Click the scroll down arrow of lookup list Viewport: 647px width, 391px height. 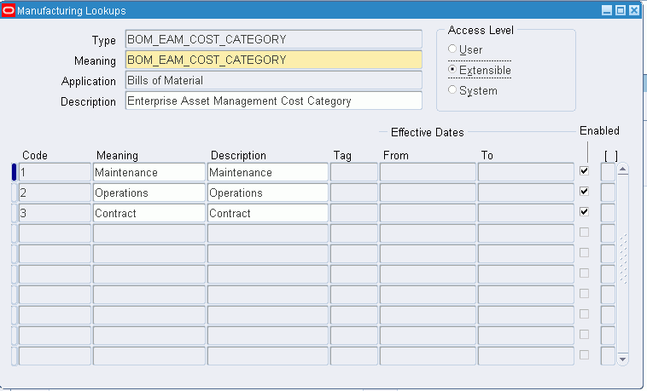pos(622,359)
